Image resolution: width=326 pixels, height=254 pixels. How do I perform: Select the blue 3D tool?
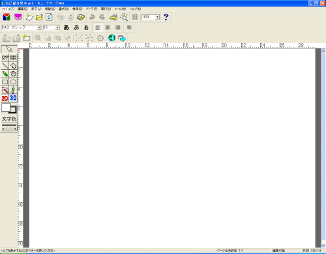click(x=13, y=98)
